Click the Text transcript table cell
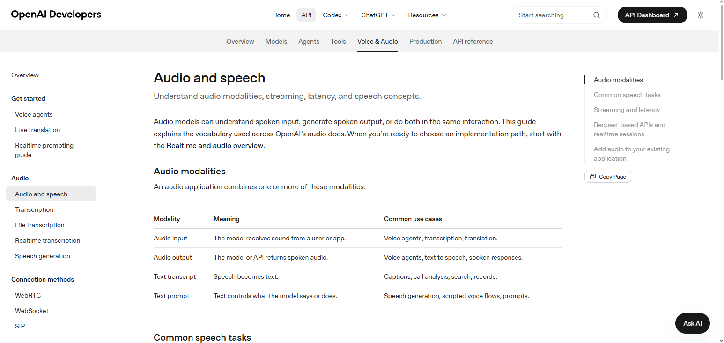Viewport: 724px width, 343px height. 175,276
